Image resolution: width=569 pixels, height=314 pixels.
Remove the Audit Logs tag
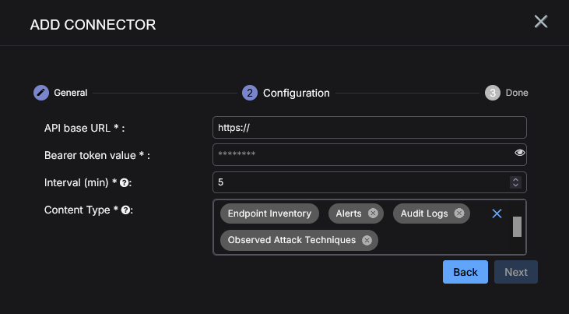point(459,213)
